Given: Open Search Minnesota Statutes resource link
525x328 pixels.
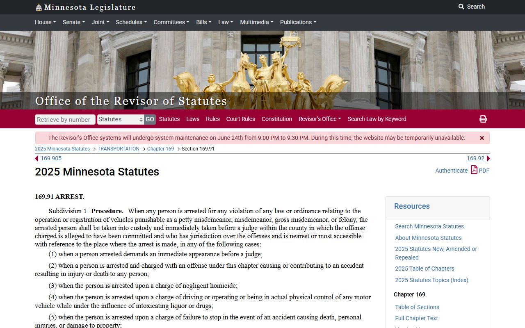Looking at the screenshot, I should click(429, 226).
